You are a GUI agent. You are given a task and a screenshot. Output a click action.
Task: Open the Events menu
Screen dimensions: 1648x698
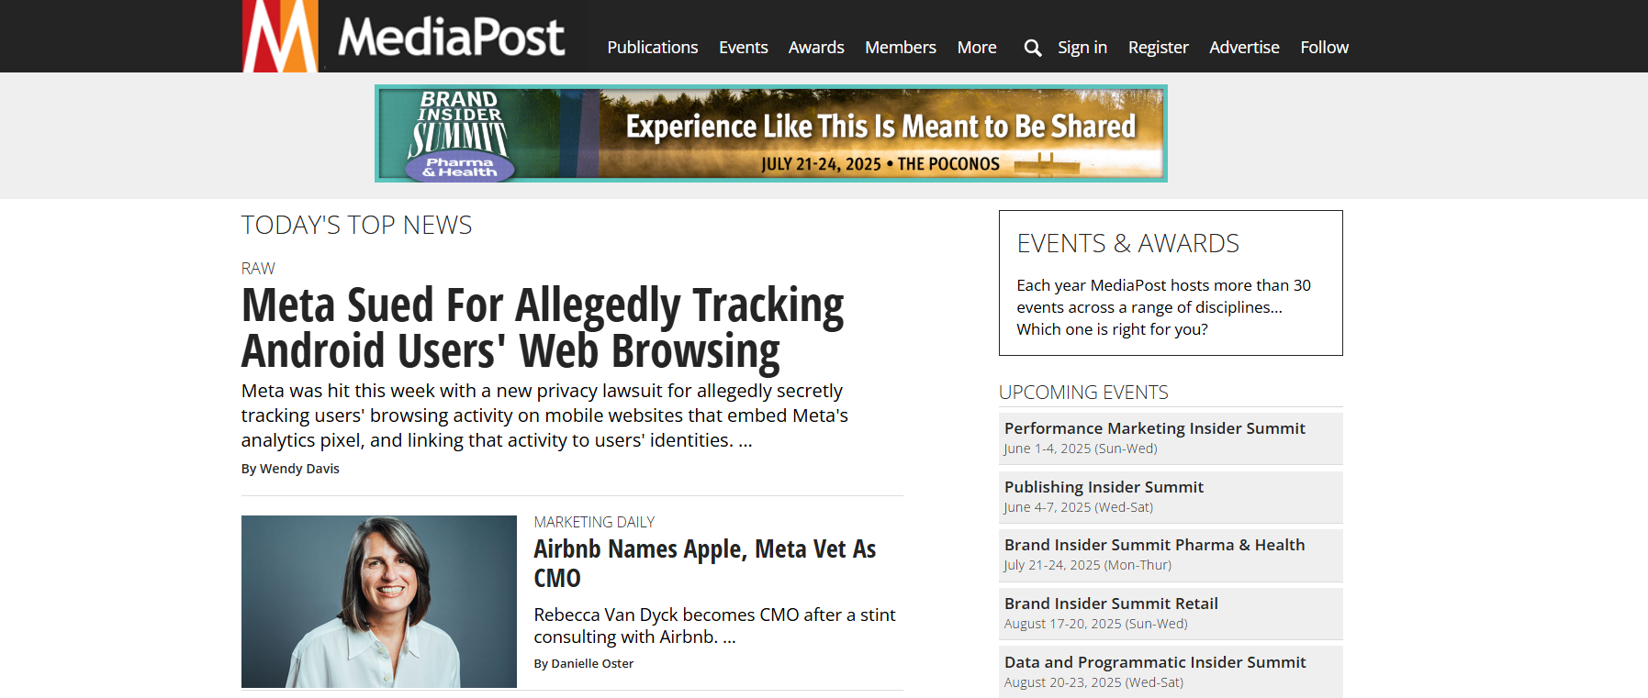(743, 48)
